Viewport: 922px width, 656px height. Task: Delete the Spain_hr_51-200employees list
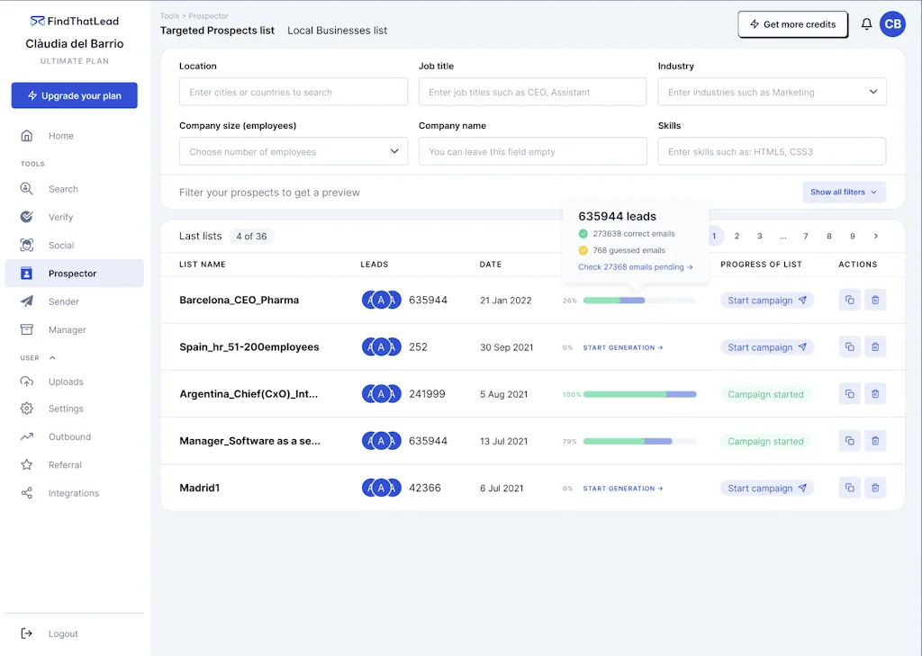coord(874,346)
